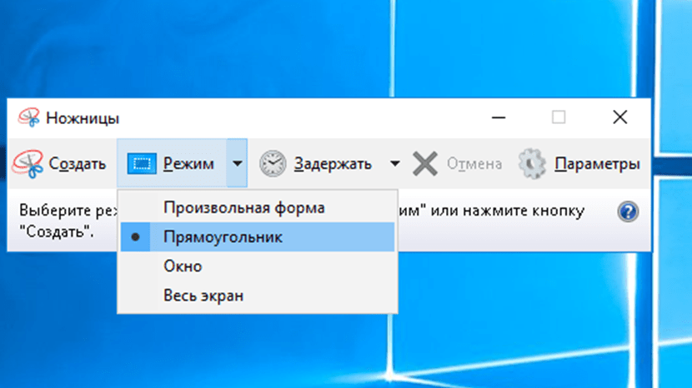Expand the Задержать dropdown arrow
This screenshot has height=388, width=692.
(394, 163)
